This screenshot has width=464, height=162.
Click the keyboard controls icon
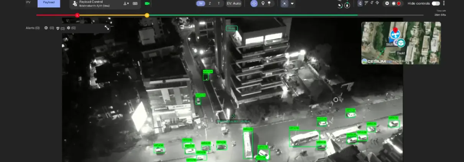[x=135, y=3]
